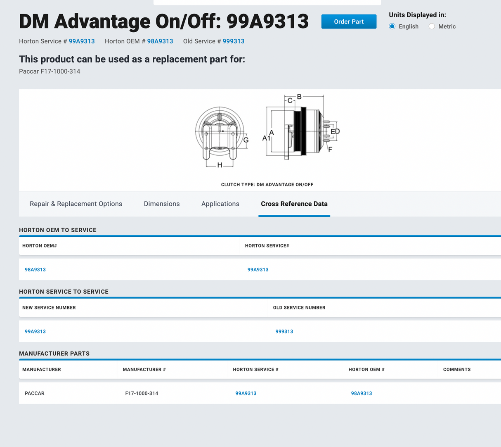
Task: Click the HORTON OEM TO SERVICE section heading
Action: [x=58, y=230]
